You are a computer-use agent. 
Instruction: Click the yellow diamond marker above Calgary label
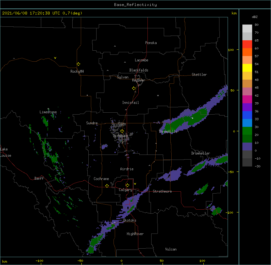click(127, 185)
